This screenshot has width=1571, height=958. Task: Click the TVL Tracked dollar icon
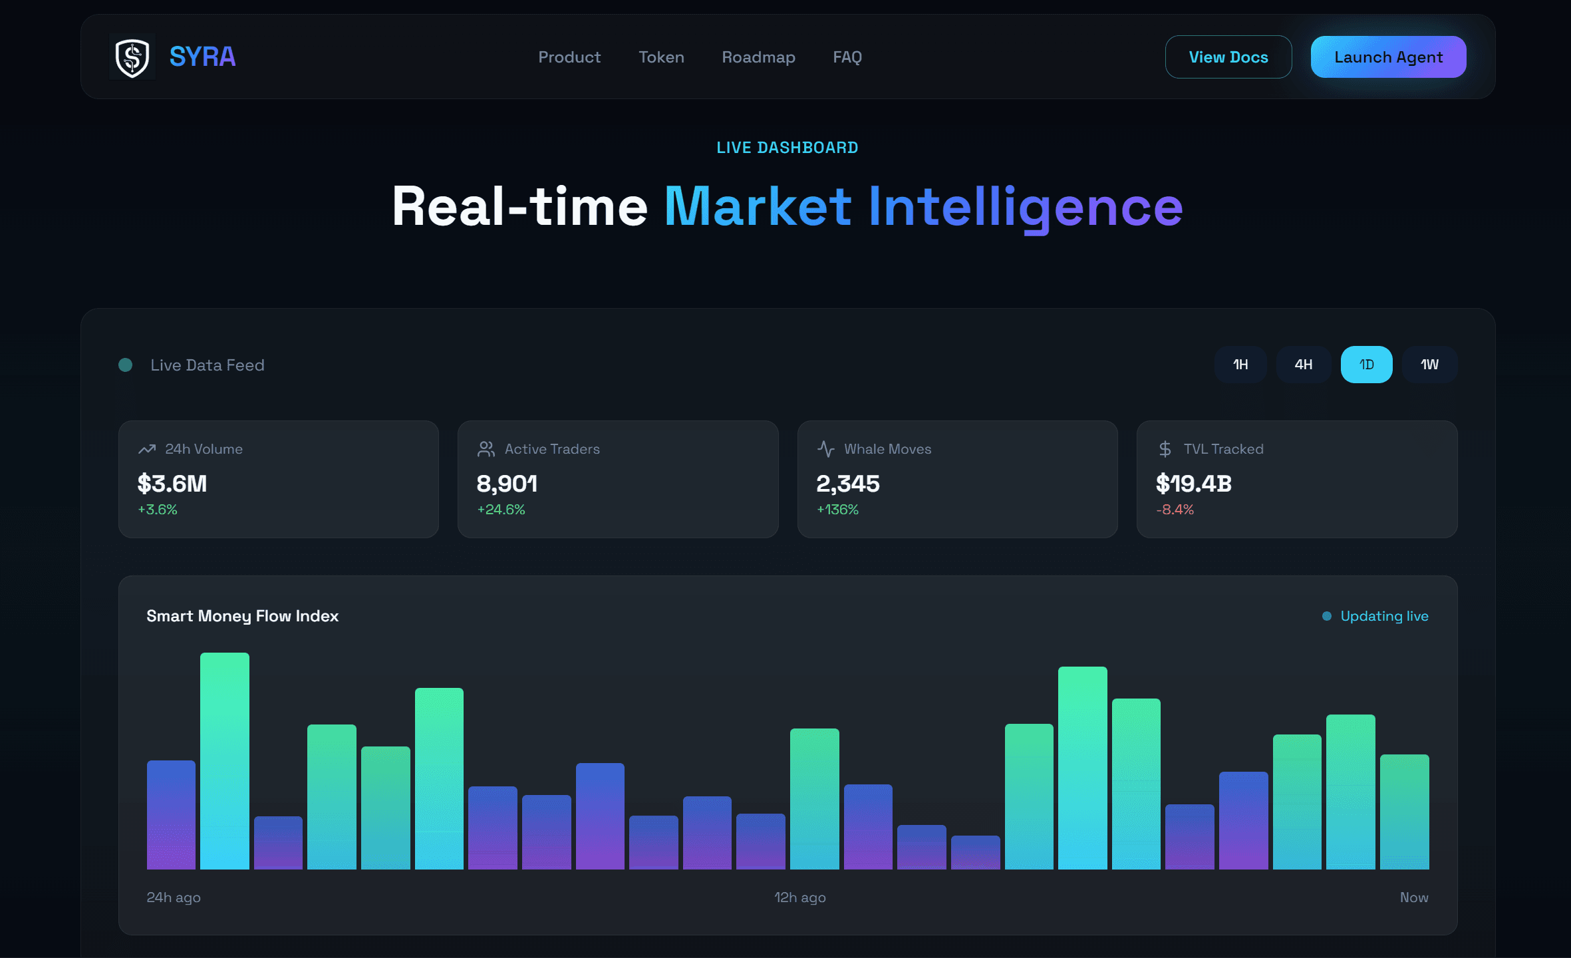[1165, 449]
